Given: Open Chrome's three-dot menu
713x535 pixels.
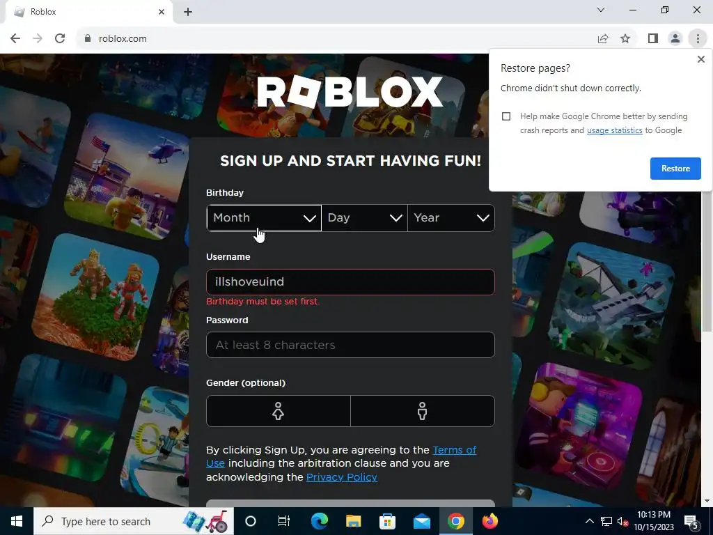Looking at the screenshot, I should pos(698,39).
